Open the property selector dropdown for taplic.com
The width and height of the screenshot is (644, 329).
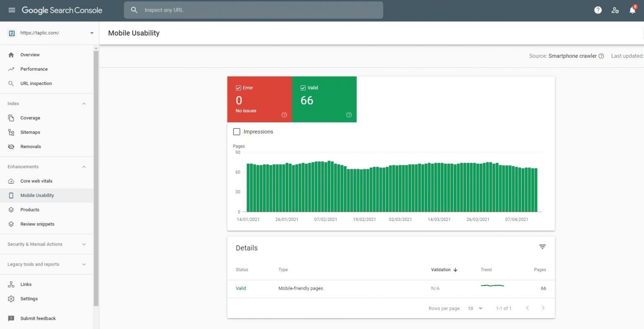click(91, 33)
